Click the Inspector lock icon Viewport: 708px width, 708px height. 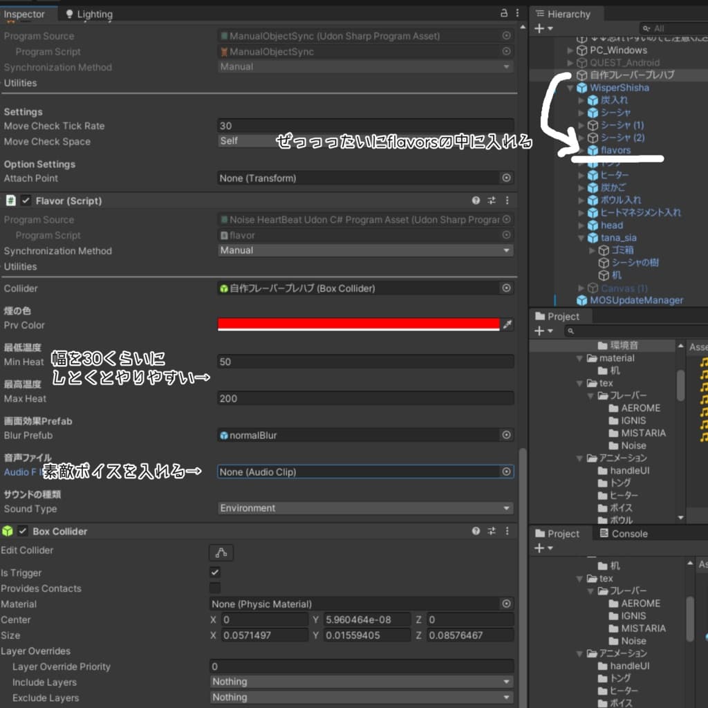click(503, 13)
